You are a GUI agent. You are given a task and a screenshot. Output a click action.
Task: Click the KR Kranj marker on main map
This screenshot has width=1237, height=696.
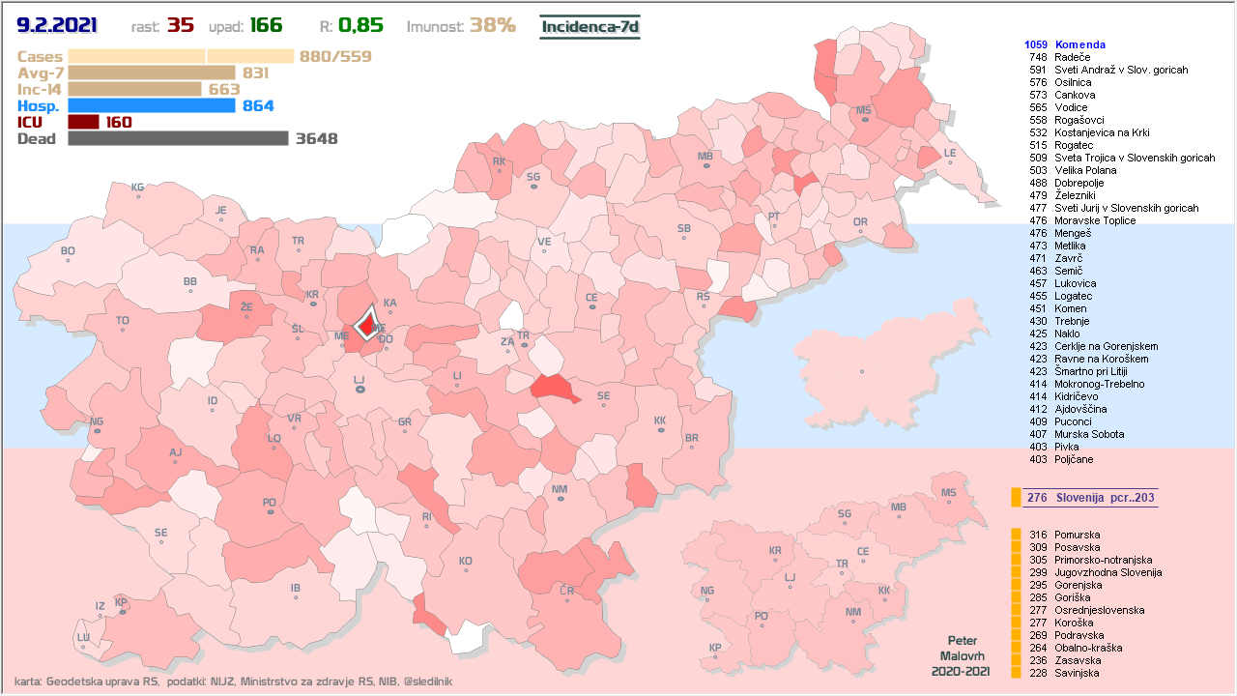point(312,304)
